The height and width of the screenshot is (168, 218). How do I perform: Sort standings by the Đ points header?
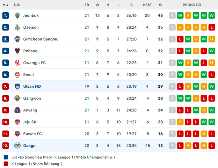pos(160,5)
